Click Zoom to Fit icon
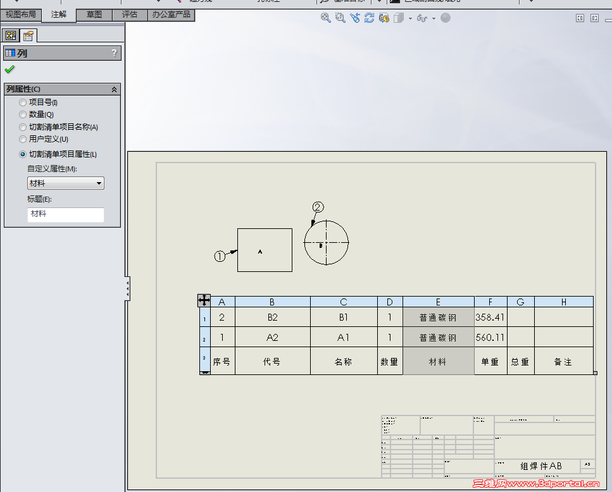 click(325, 18)
